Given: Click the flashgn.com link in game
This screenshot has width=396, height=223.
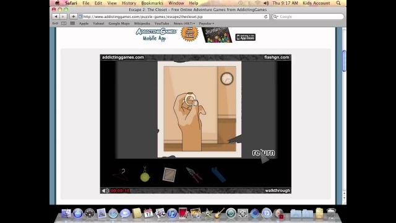Looking at the screenshot, I should (x=277, y=58).
